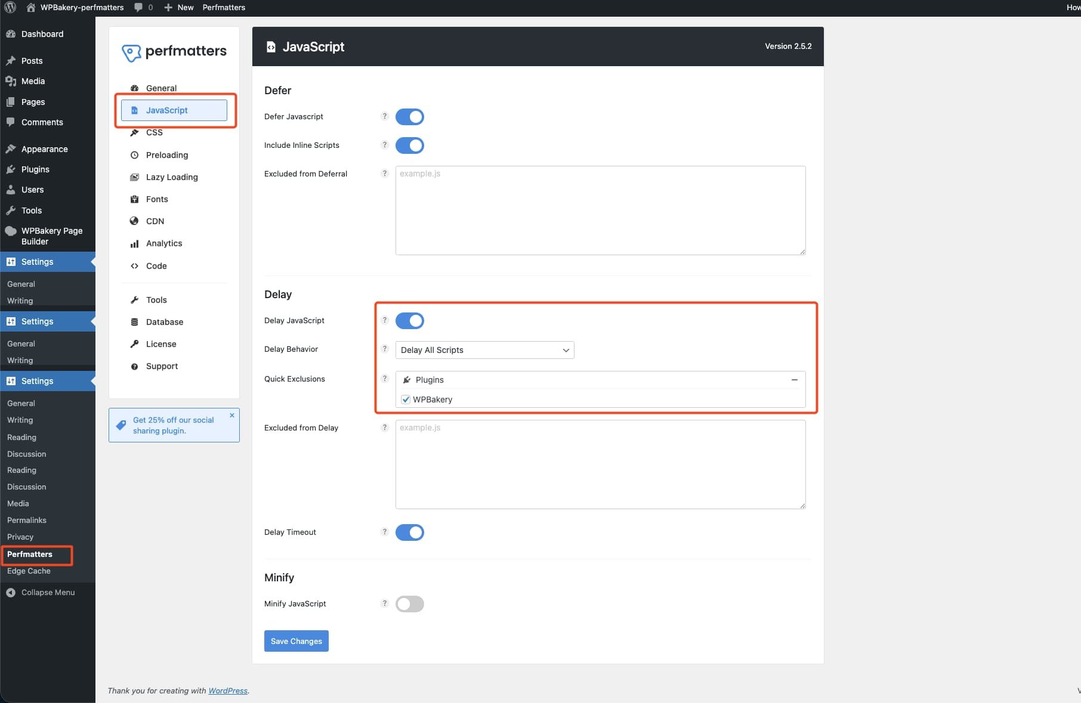This screenshot has width=1081, height=703.
Task: Open the Fonts settings
Action: [157, 199]
